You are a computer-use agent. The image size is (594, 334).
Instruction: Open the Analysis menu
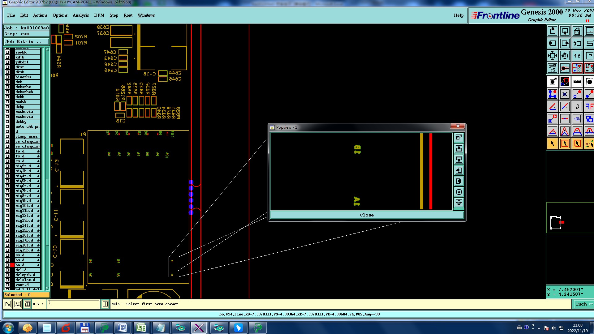pyautogui.click(x=80, y=15)
